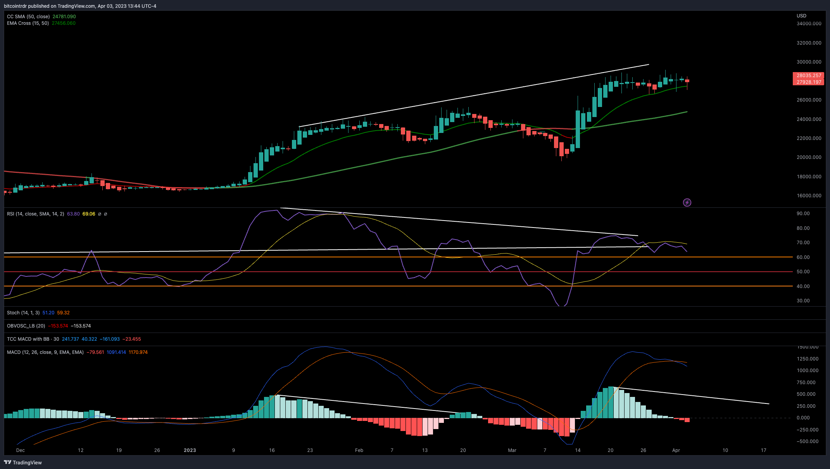830x469 pixels.
Task: Click the RSI axis label 30.00
Action: coord(803,301)
